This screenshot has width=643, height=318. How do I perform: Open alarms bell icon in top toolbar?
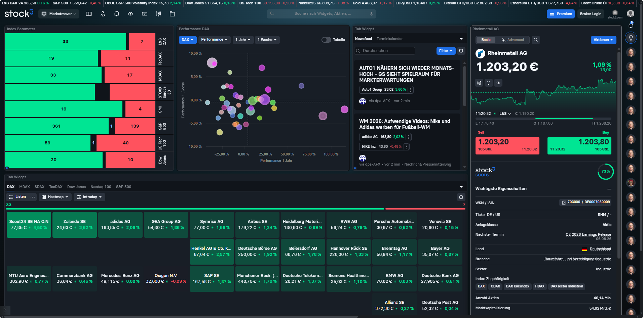[117, 14]
